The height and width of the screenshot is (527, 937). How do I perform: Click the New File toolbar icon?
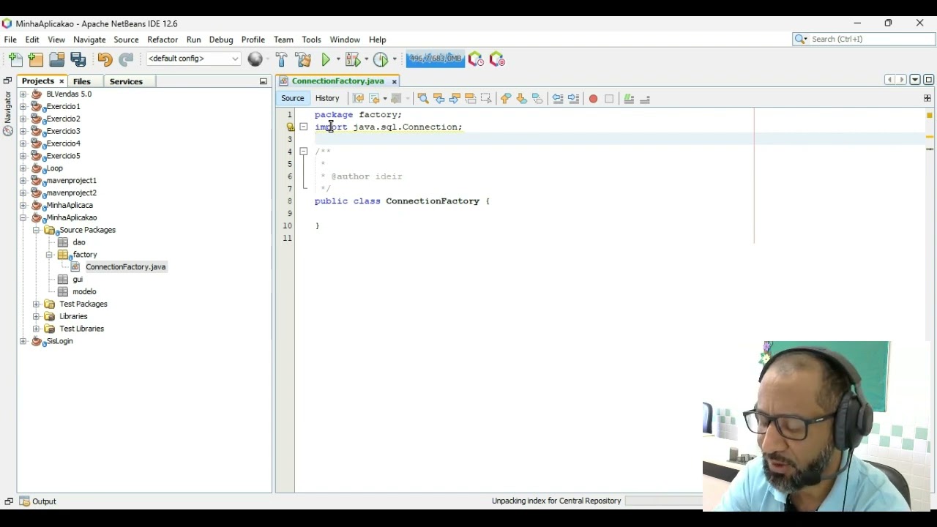point(16,59)
